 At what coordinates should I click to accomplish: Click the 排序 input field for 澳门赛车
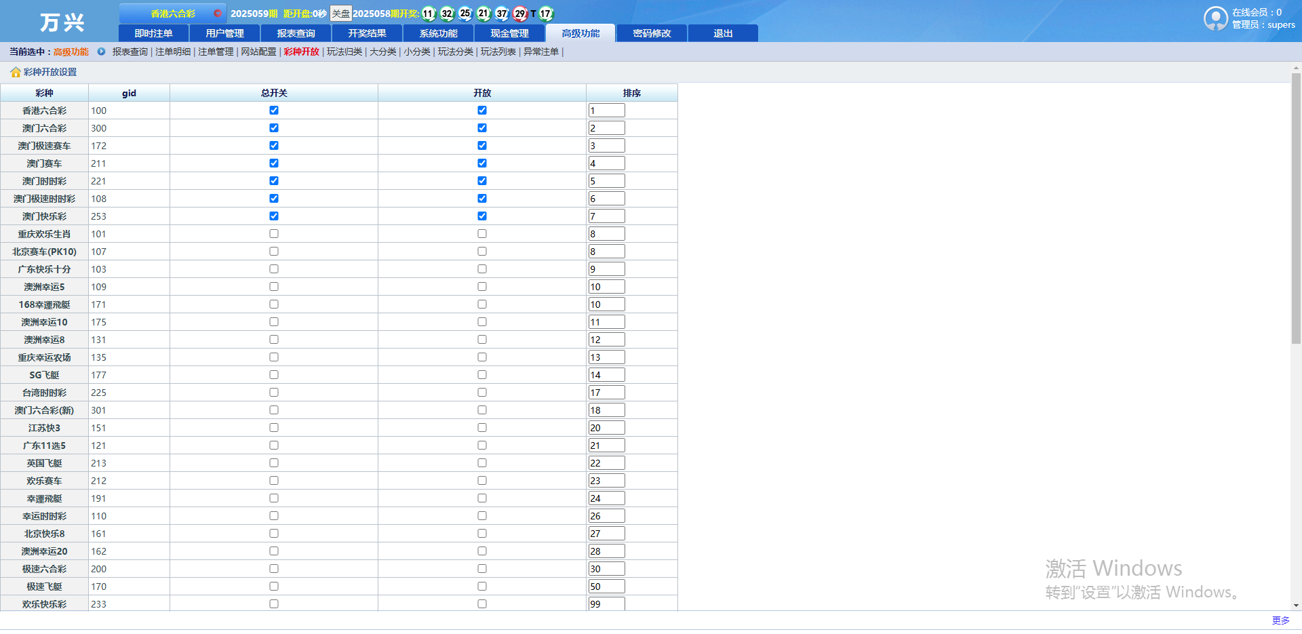tap(606, 163)
